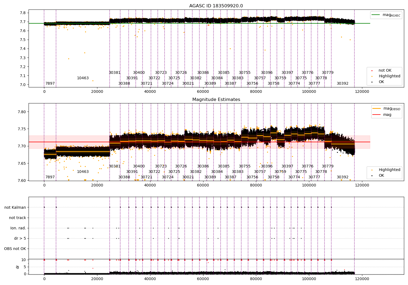
Task: Click obsid label 30777 in middle plot
Action: coord(314,177)
